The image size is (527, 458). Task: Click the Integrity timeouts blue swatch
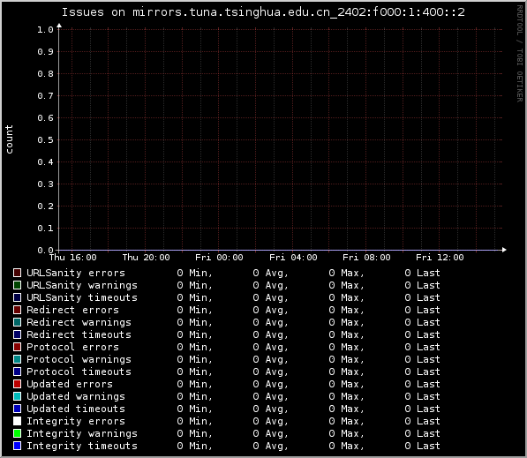17,446
